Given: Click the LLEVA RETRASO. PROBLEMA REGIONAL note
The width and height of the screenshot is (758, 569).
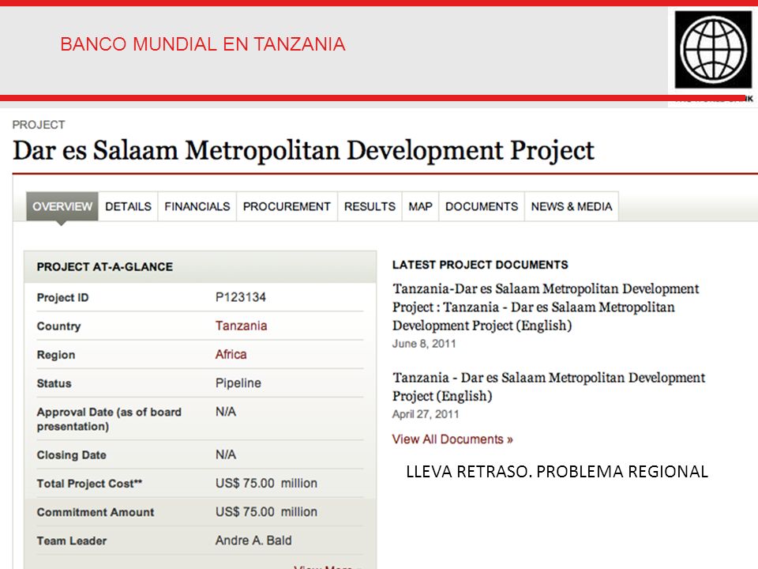Looking at the screenshot, I should 557,471.
